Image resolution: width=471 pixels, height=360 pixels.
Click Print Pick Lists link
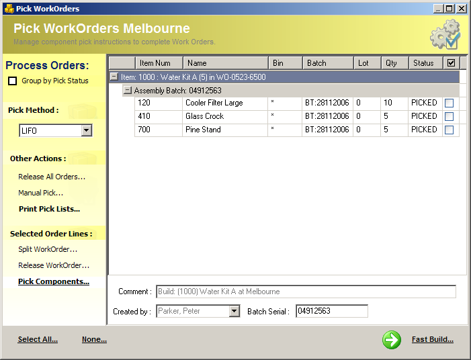[49, 210]
